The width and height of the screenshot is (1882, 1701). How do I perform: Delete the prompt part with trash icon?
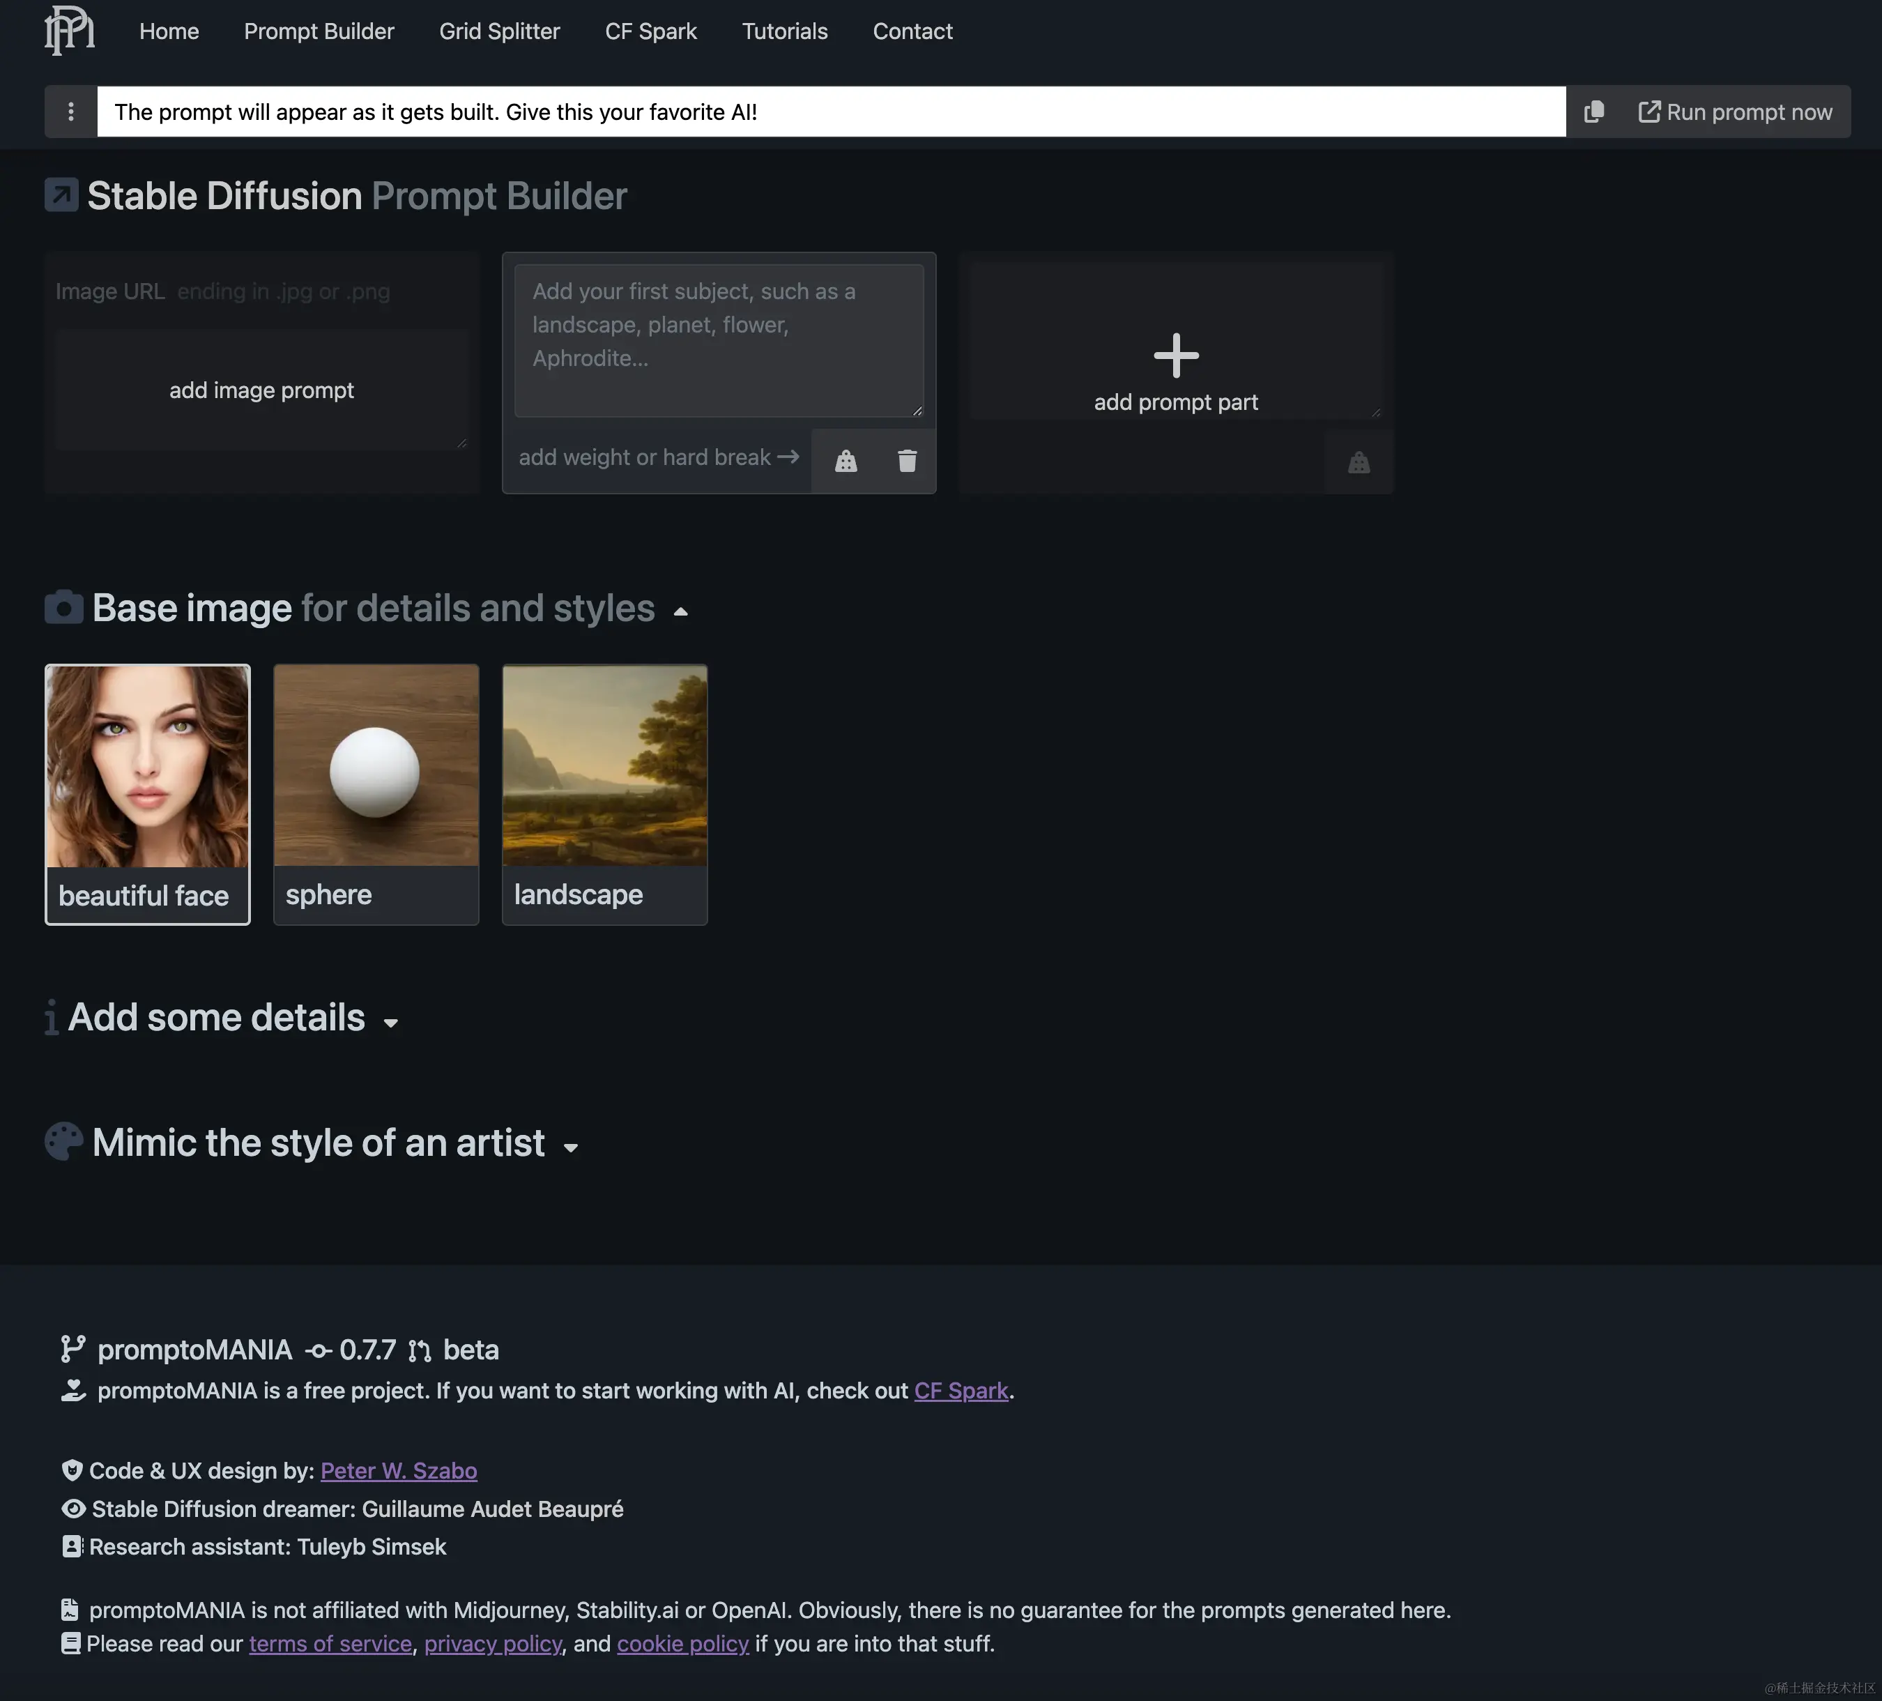[908, 460]
